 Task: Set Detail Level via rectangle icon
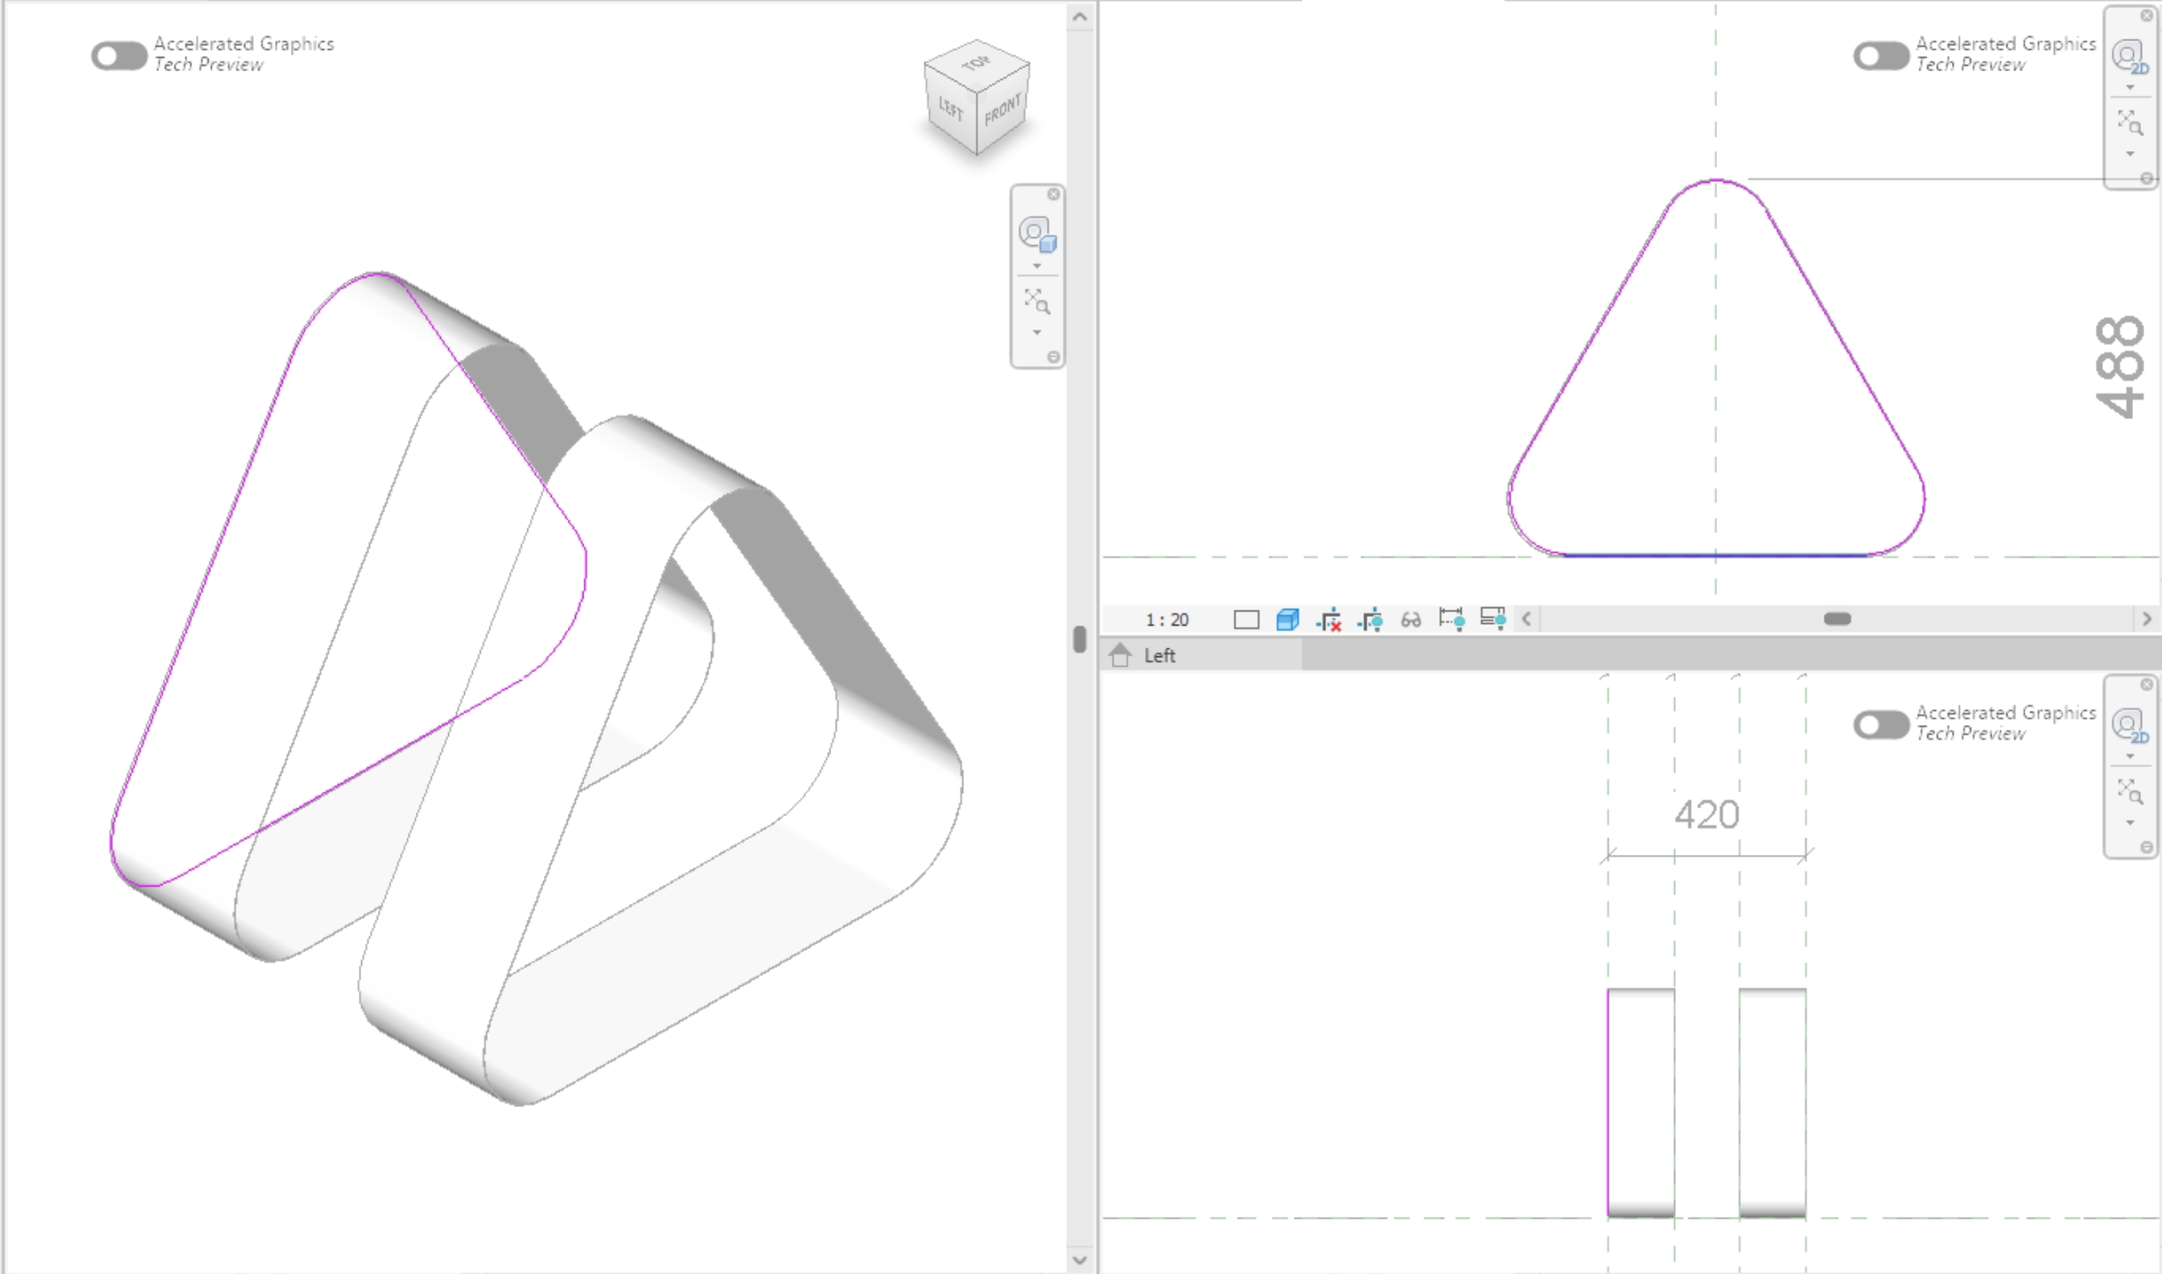point(1245,619)
